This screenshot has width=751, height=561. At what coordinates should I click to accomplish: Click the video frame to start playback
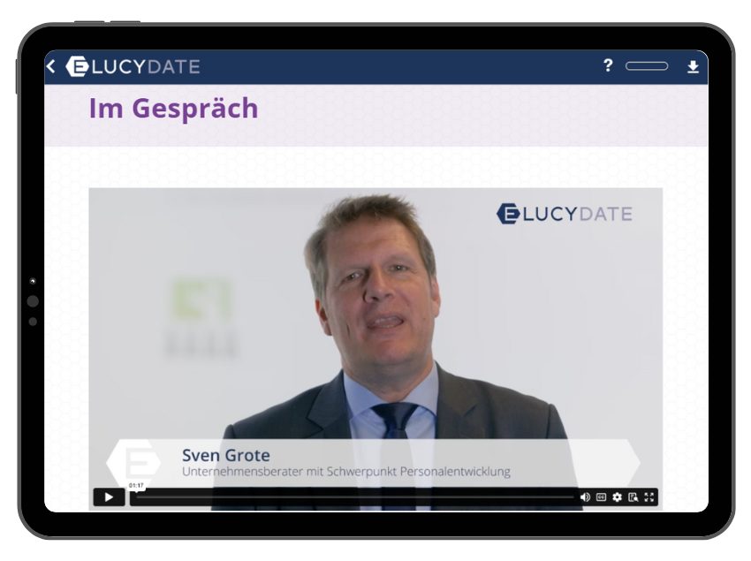pos(375,336)
